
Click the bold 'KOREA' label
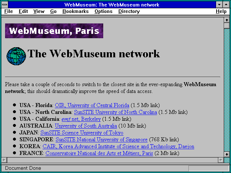pos(30,146)
